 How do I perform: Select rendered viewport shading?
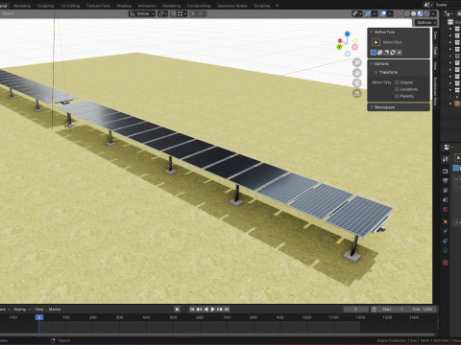[426, 13]
